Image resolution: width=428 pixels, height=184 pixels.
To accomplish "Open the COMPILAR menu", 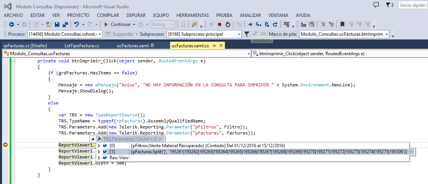I will (x=108, y=15).
